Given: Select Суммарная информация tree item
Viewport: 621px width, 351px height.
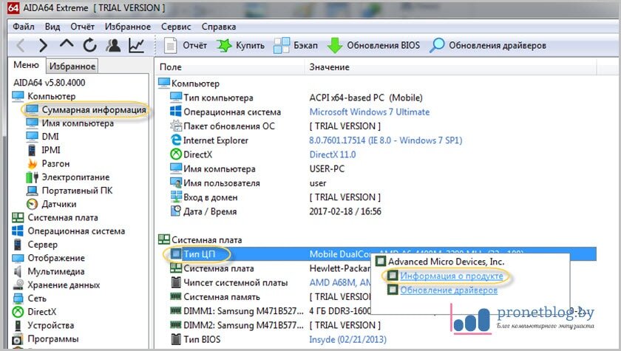Looking at the screenshot, I should click(86, 109).
